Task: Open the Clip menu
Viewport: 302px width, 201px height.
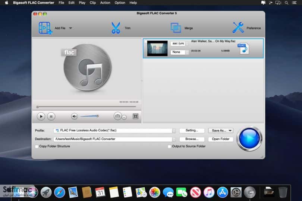Action: pos(92,3)
